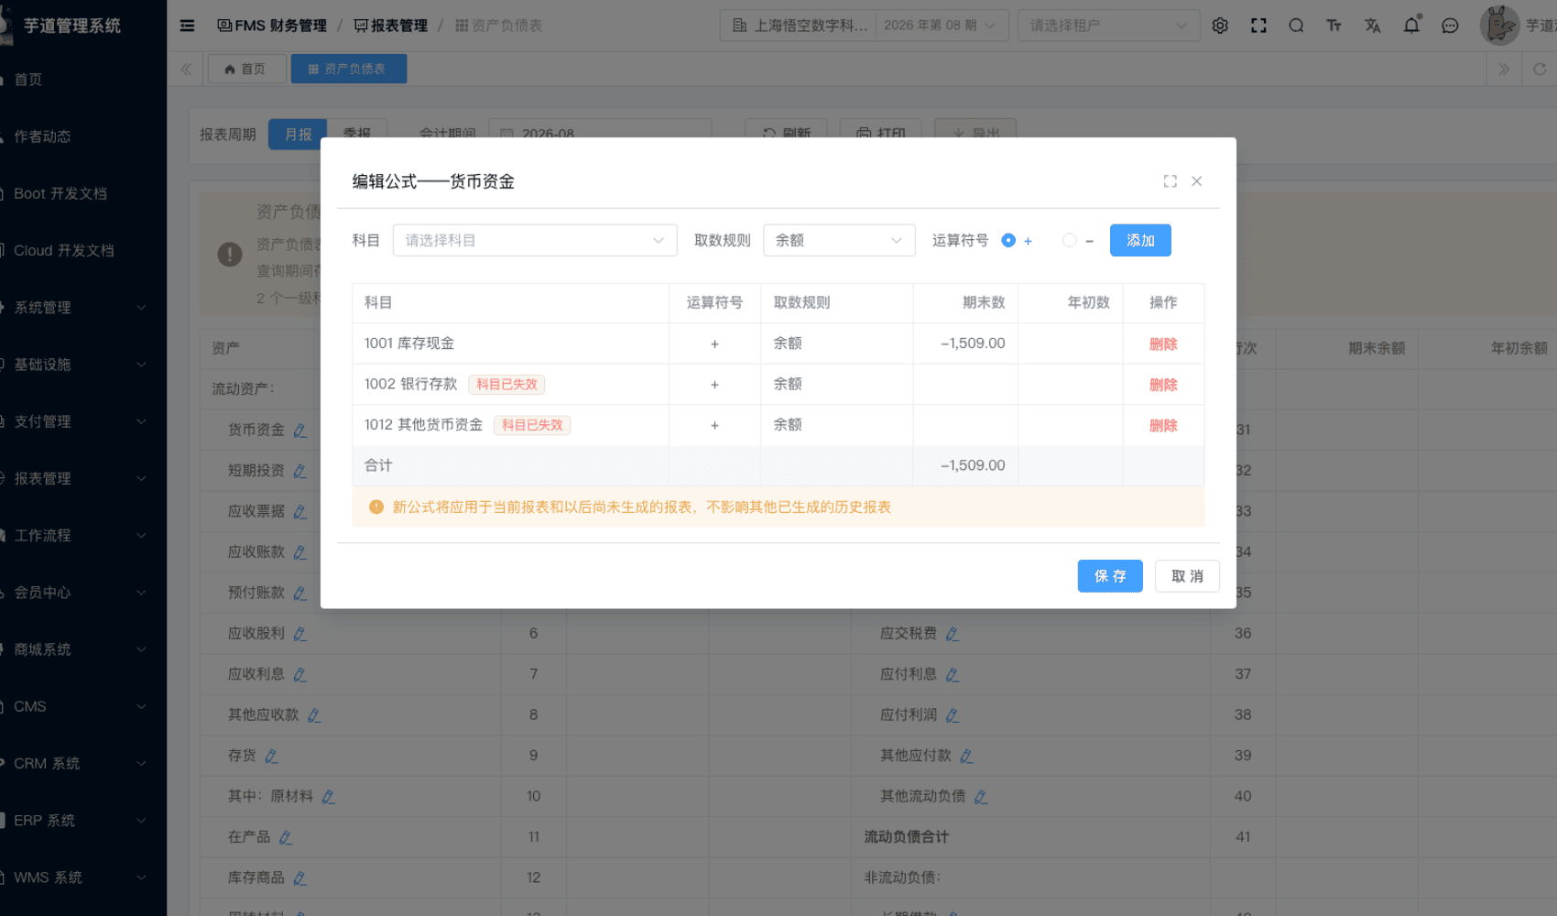The image size is (1557, 916).
Task: Click the 合计 row total -1,509.00
Action: 973,465
